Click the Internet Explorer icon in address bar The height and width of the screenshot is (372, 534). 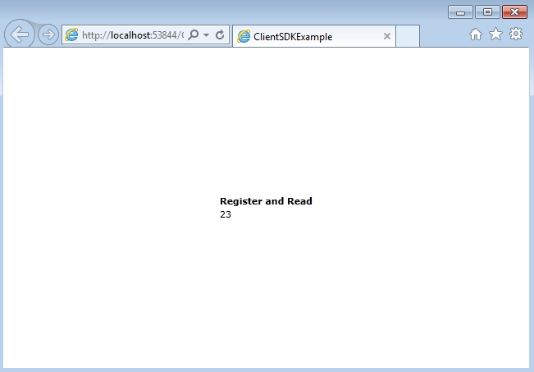click(71, 34)
